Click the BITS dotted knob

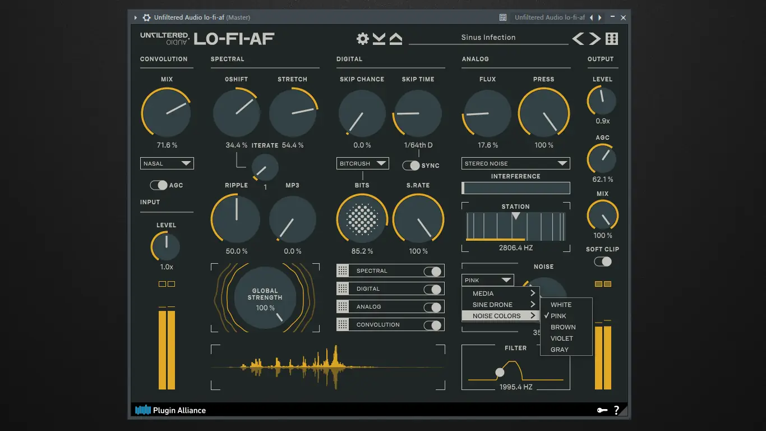tap(362, 219)
